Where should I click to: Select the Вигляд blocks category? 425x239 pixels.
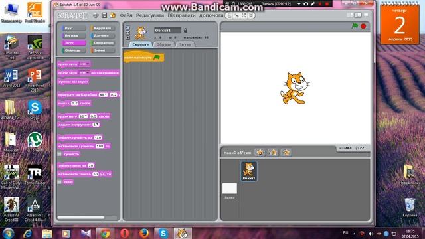tap(74, 35)
